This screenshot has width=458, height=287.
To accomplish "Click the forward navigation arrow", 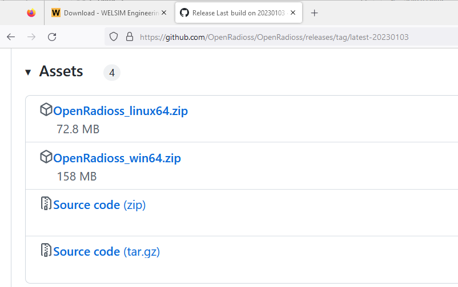I will coord(31,37).
